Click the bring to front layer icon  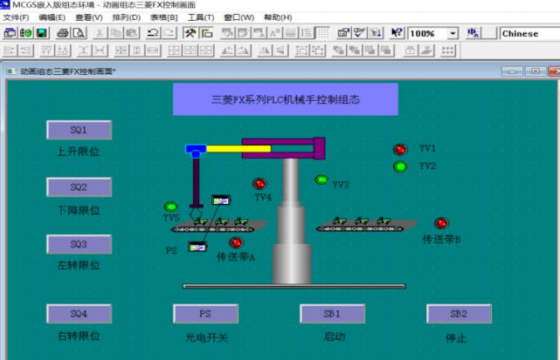[338, 51]
